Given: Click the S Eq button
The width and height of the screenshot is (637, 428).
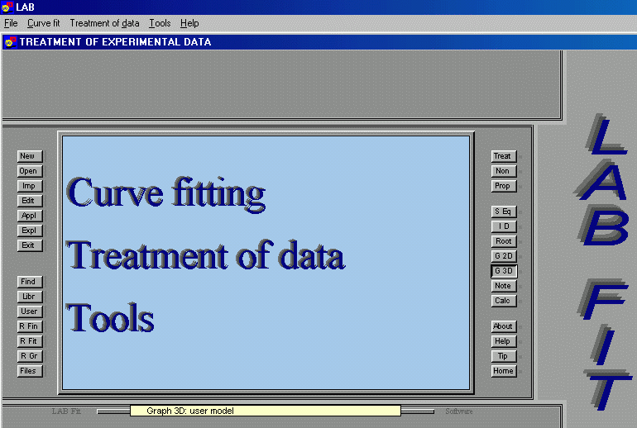Looking at the screenshot, I should [x=504, y=212].
